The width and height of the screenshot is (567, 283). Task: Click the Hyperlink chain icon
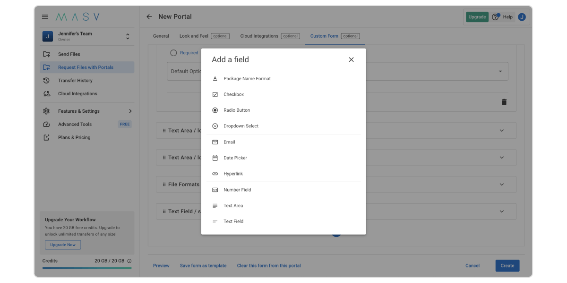[215, 174]
